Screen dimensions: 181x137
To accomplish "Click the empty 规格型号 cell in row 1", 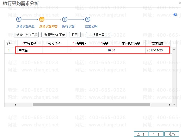I will click(x=55, y=50).
